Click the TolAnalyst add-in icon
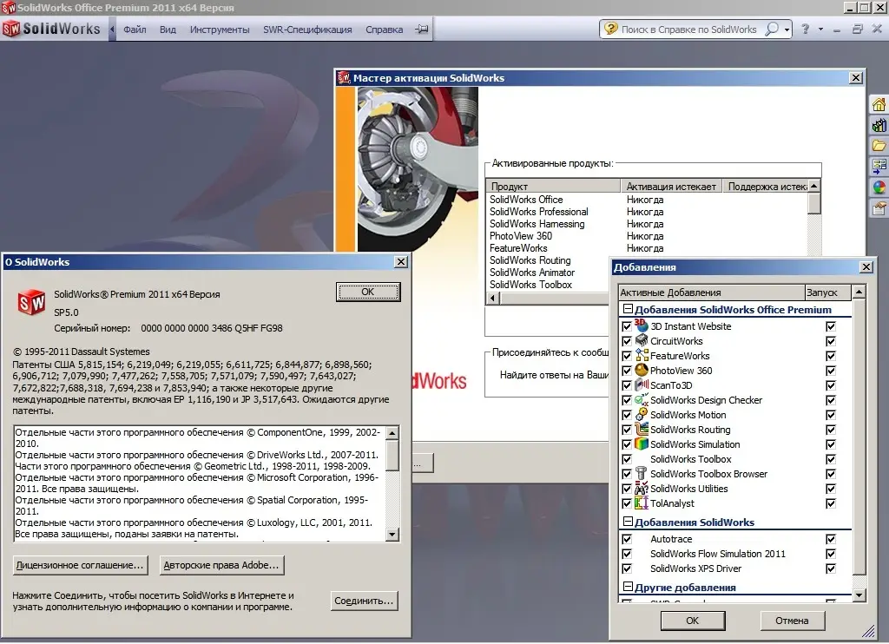The width and height of the screenshot is (889, 644). [642, 503]
